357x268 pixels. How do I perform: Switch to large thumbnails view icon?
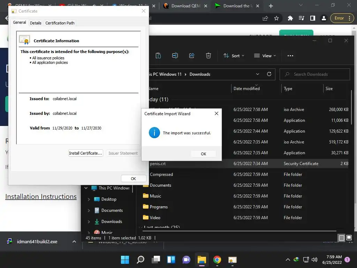(349, 238)
